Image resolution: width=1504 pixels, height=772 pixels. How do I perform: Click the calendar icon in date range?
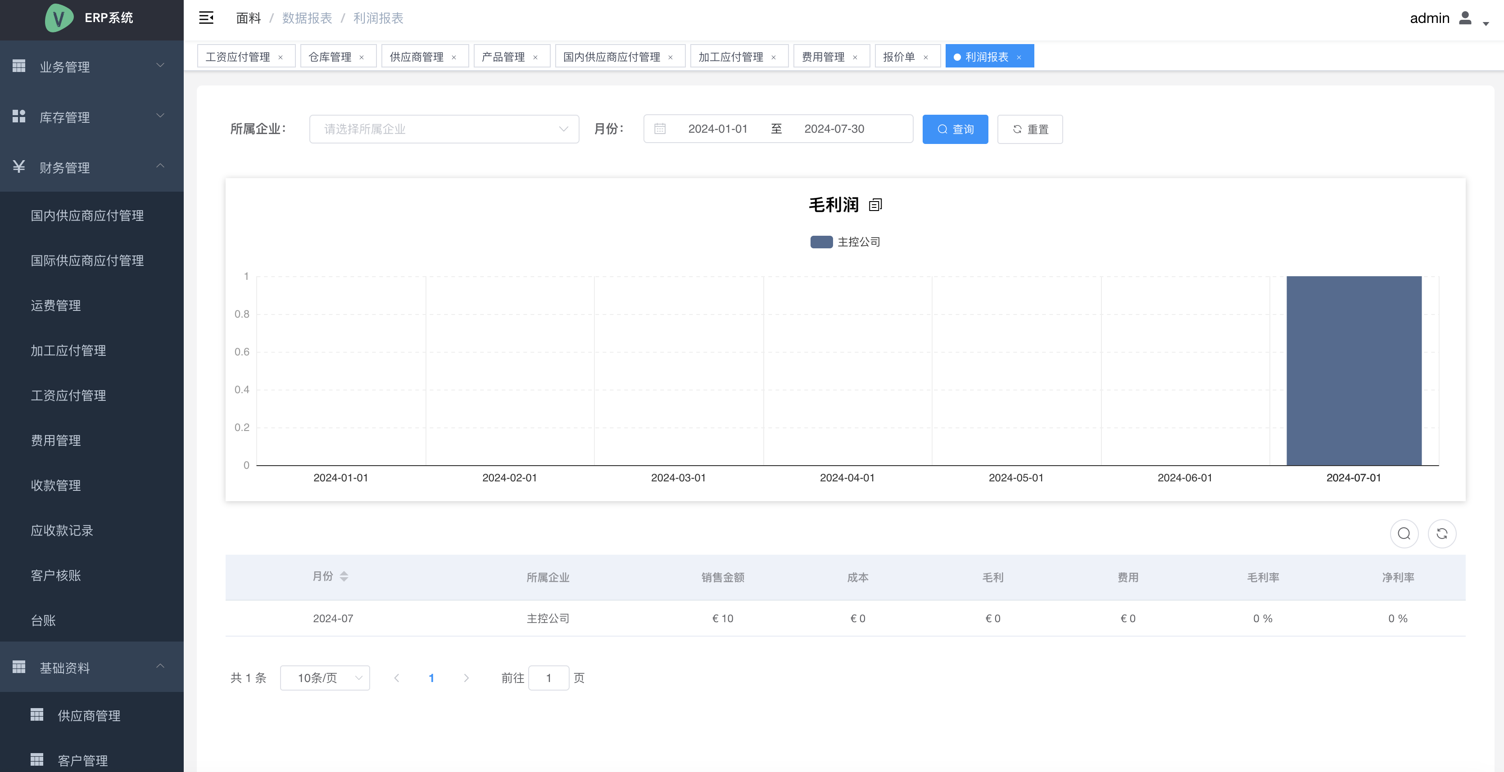coord(660,128)
